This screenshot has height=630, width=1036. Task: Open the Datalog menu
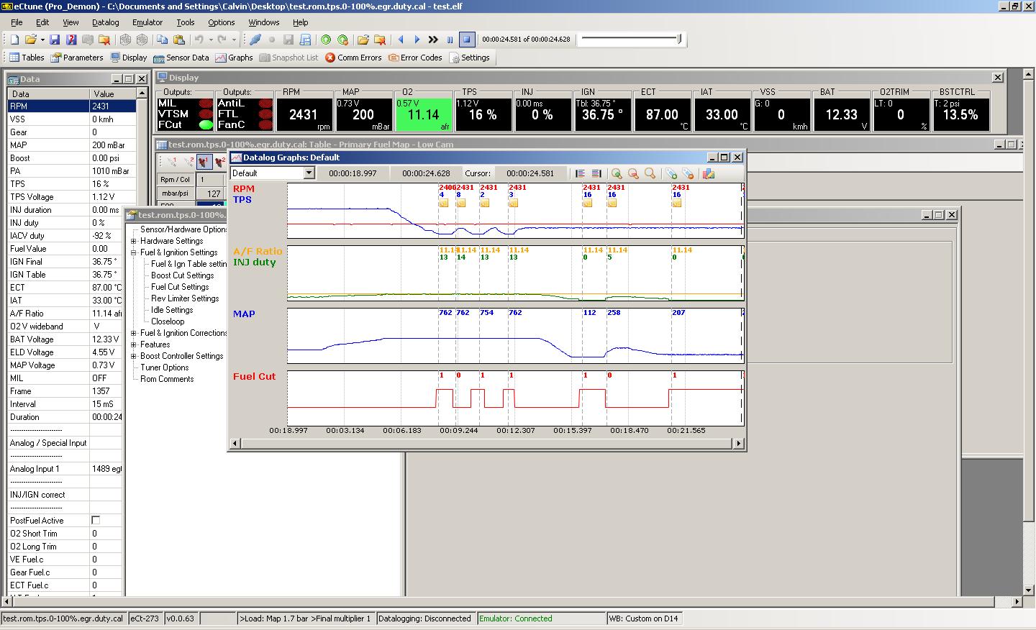click(x=105, y=22)
